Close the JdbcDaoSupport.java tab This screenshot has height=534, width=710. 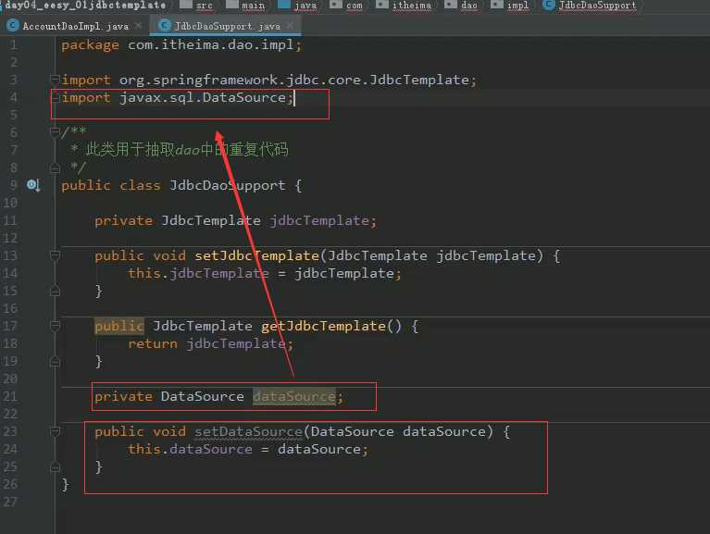point(291,26)
